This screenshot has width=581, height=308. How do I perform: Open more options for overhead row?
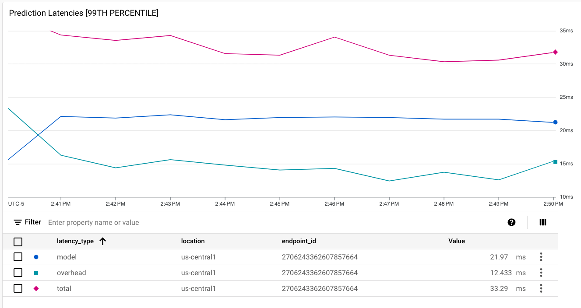tap(541, 273)
